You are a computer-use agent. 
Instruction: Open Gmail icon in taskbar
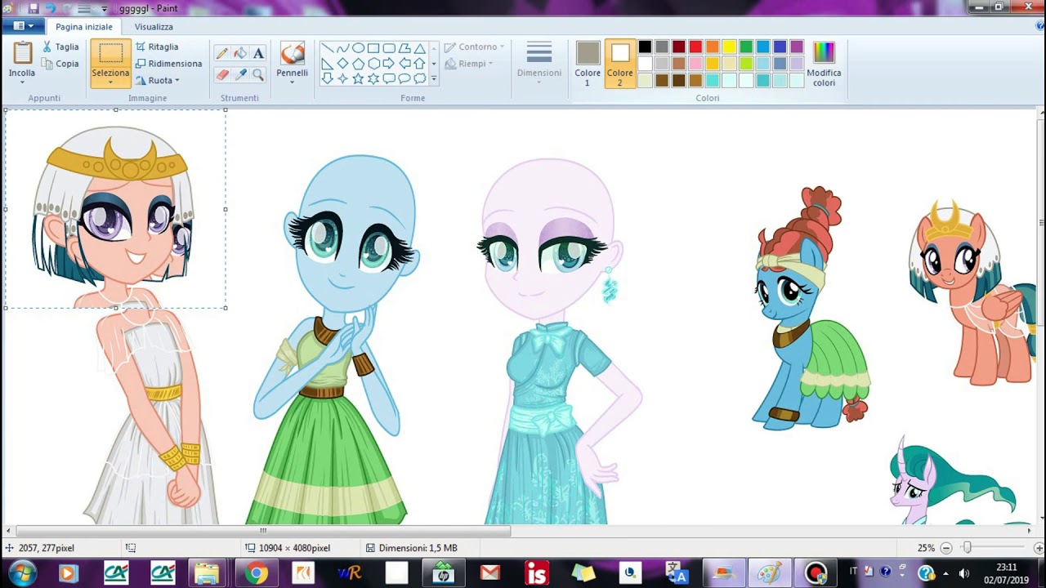[490, 573]
